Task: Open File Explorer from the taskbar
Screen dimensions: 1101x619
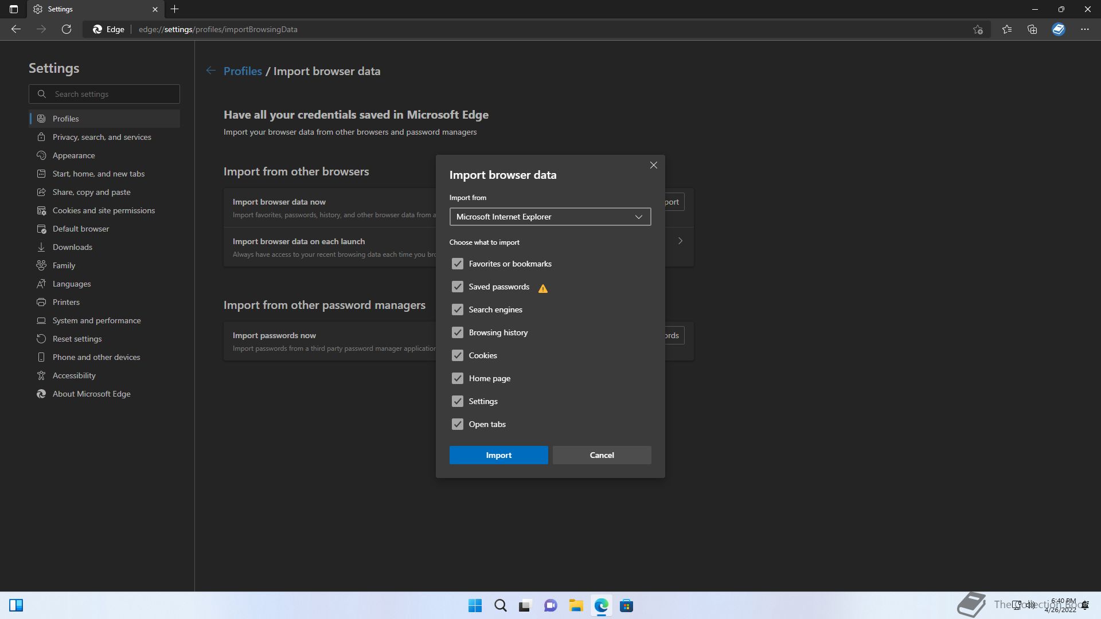Action: coord(576,605)
